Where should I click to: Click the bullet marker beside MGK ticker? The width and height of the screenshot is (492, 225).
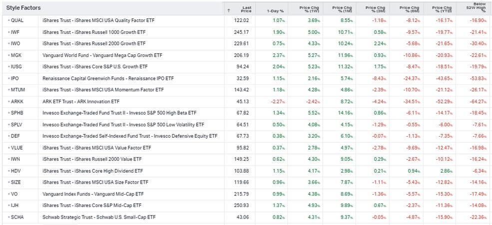9,55
